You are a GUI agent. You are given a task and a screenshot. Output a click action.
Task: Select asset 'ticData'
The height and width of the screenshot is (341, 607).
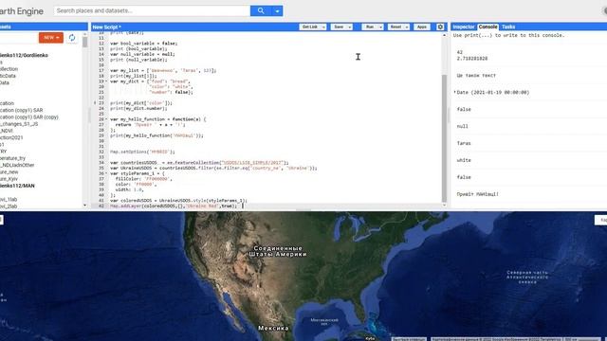tap(8, 76)
